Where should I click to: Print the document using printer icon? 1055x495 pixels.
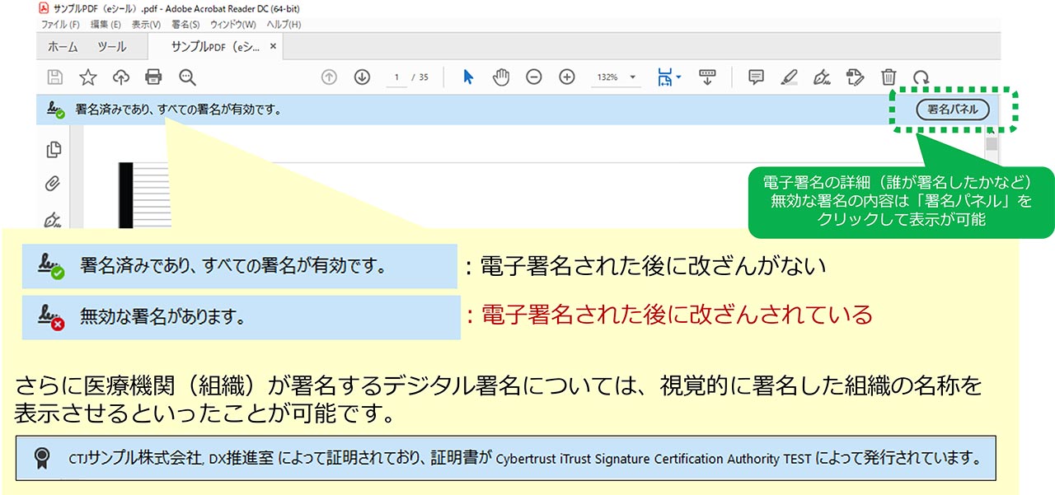click(x=153, y=77)
